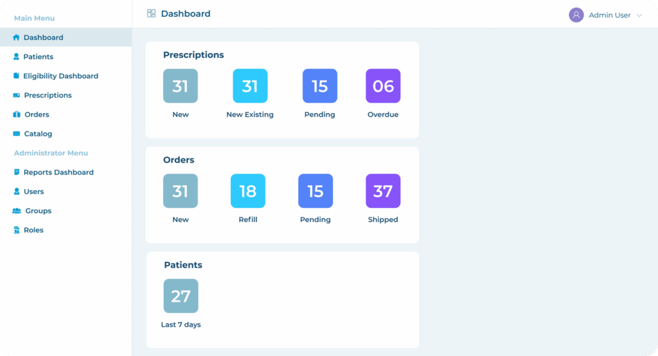Click the New Existing prescriptions tile

pyautogui.click(x=250, y=86)
